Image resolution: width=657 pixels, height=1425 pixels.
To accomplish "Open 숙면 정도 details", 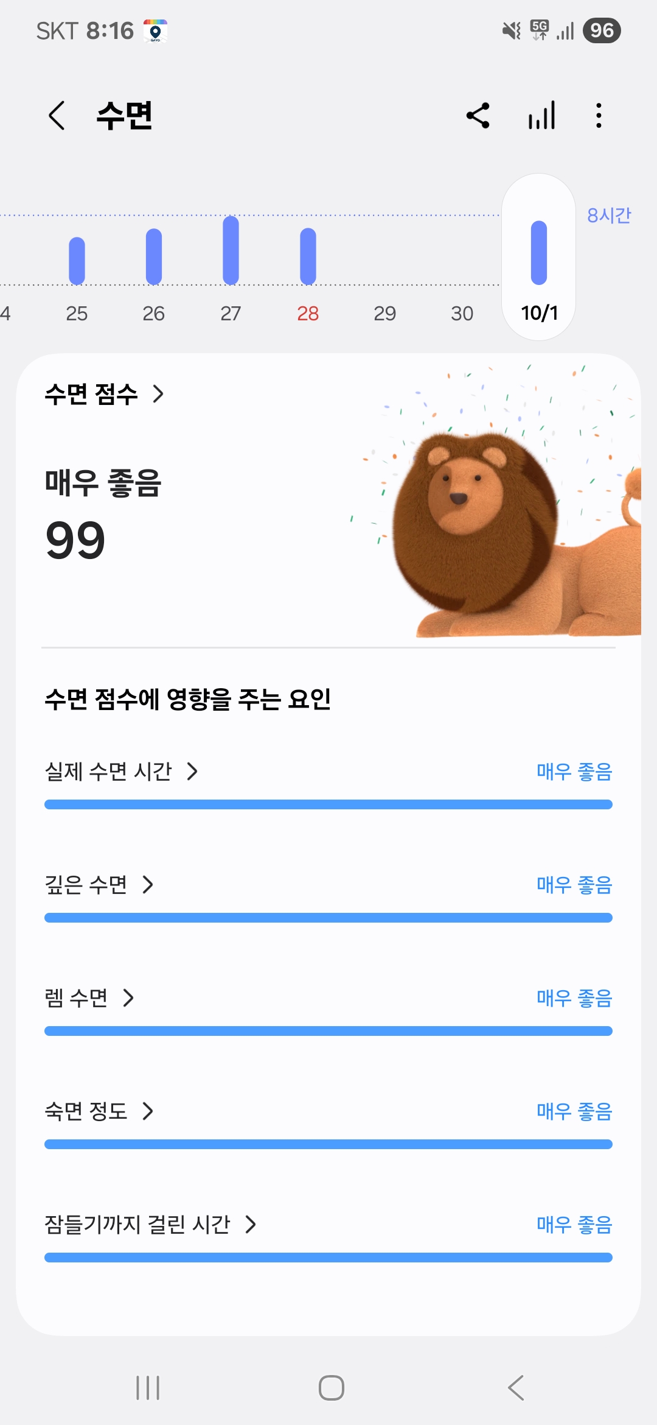I will 99,1111.
